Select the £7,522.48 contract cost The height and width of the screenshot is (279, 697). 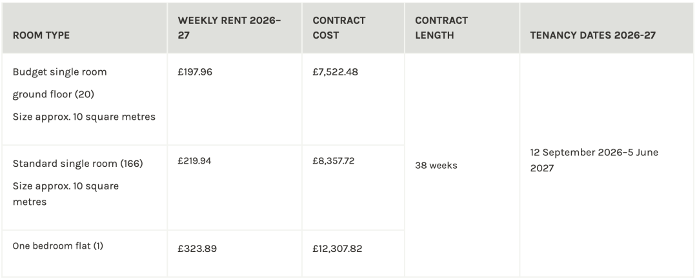pyautogui.click(x=335, y=72)
